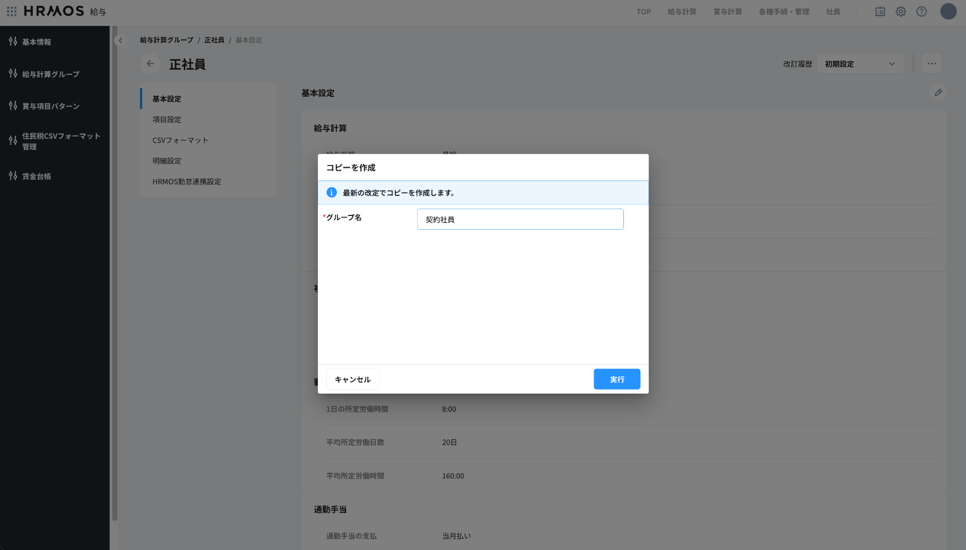Click the calendar icon in top bar
The height and width of the screenshot is (550, 966).
click(x=880, y=11)
